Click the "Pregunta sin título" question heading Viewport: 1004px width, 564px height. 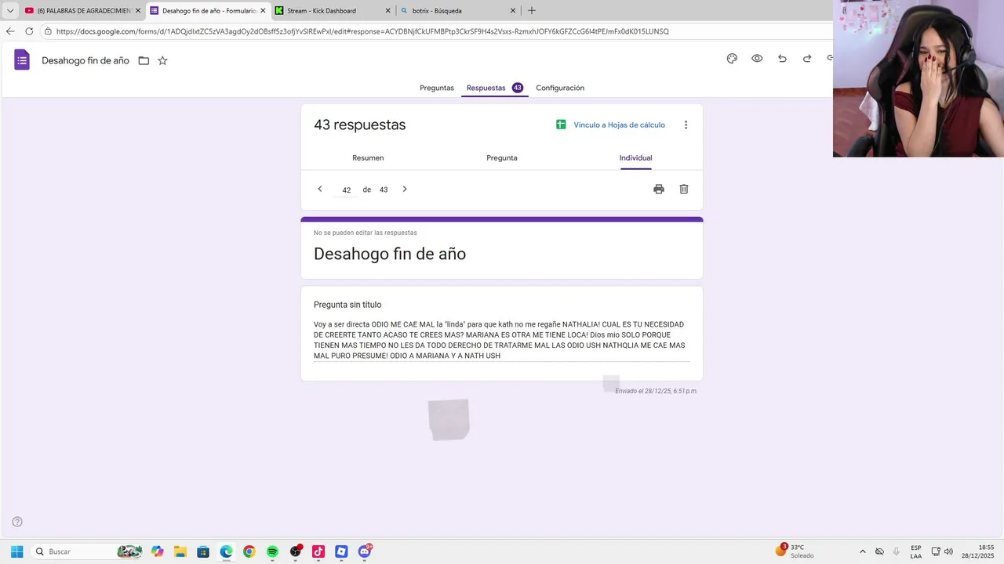[347, 305]
